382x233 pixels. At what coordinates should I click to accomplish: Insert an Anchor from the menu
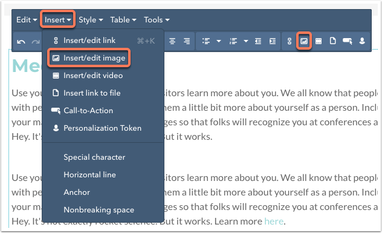(x=103, y=192)
